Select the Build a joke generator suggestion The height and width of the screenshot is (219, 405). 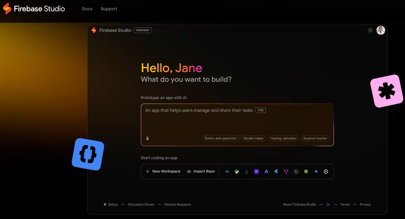221,138
